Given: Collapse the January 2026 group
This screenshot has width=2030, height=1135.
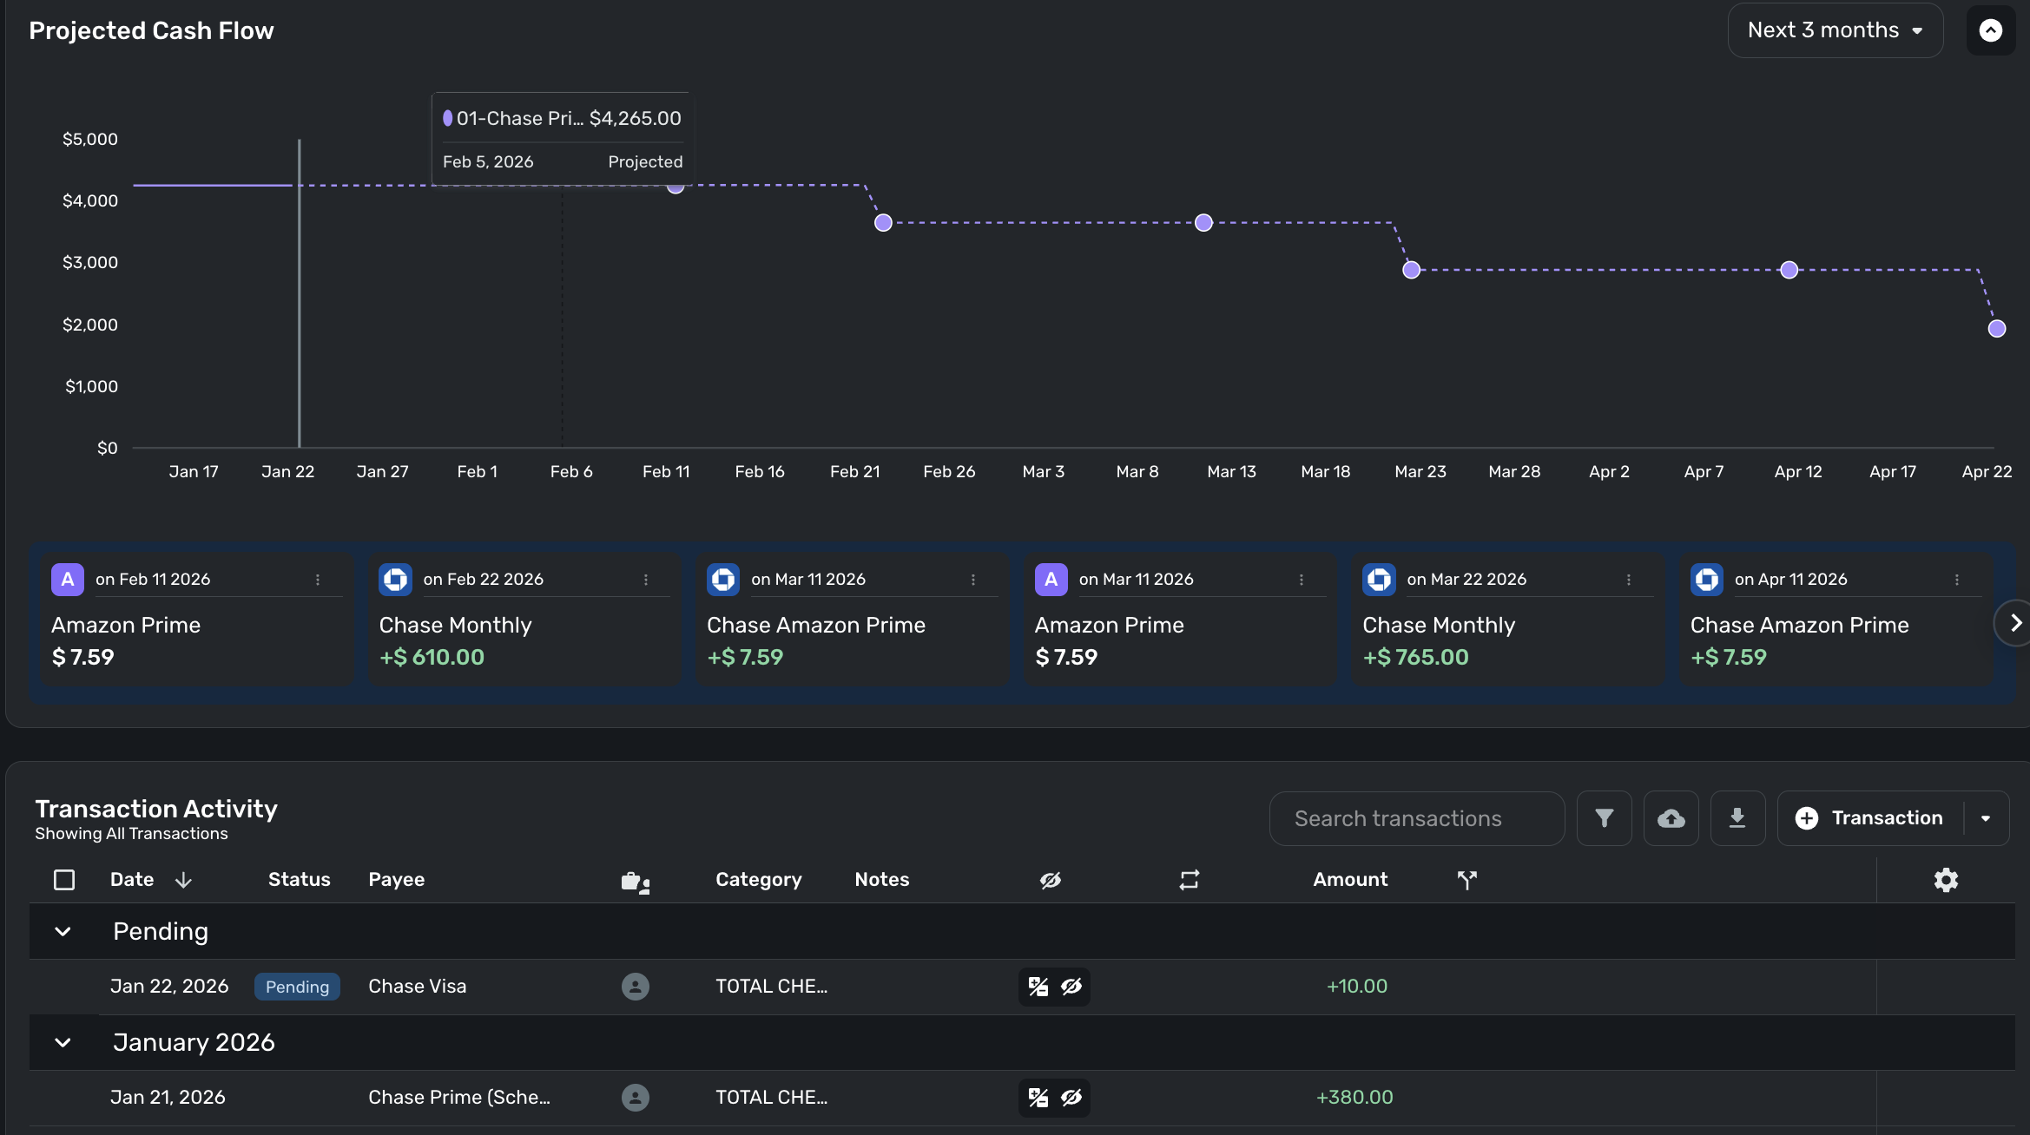Looking at the screenshot, I should [x=63, y=1043].
